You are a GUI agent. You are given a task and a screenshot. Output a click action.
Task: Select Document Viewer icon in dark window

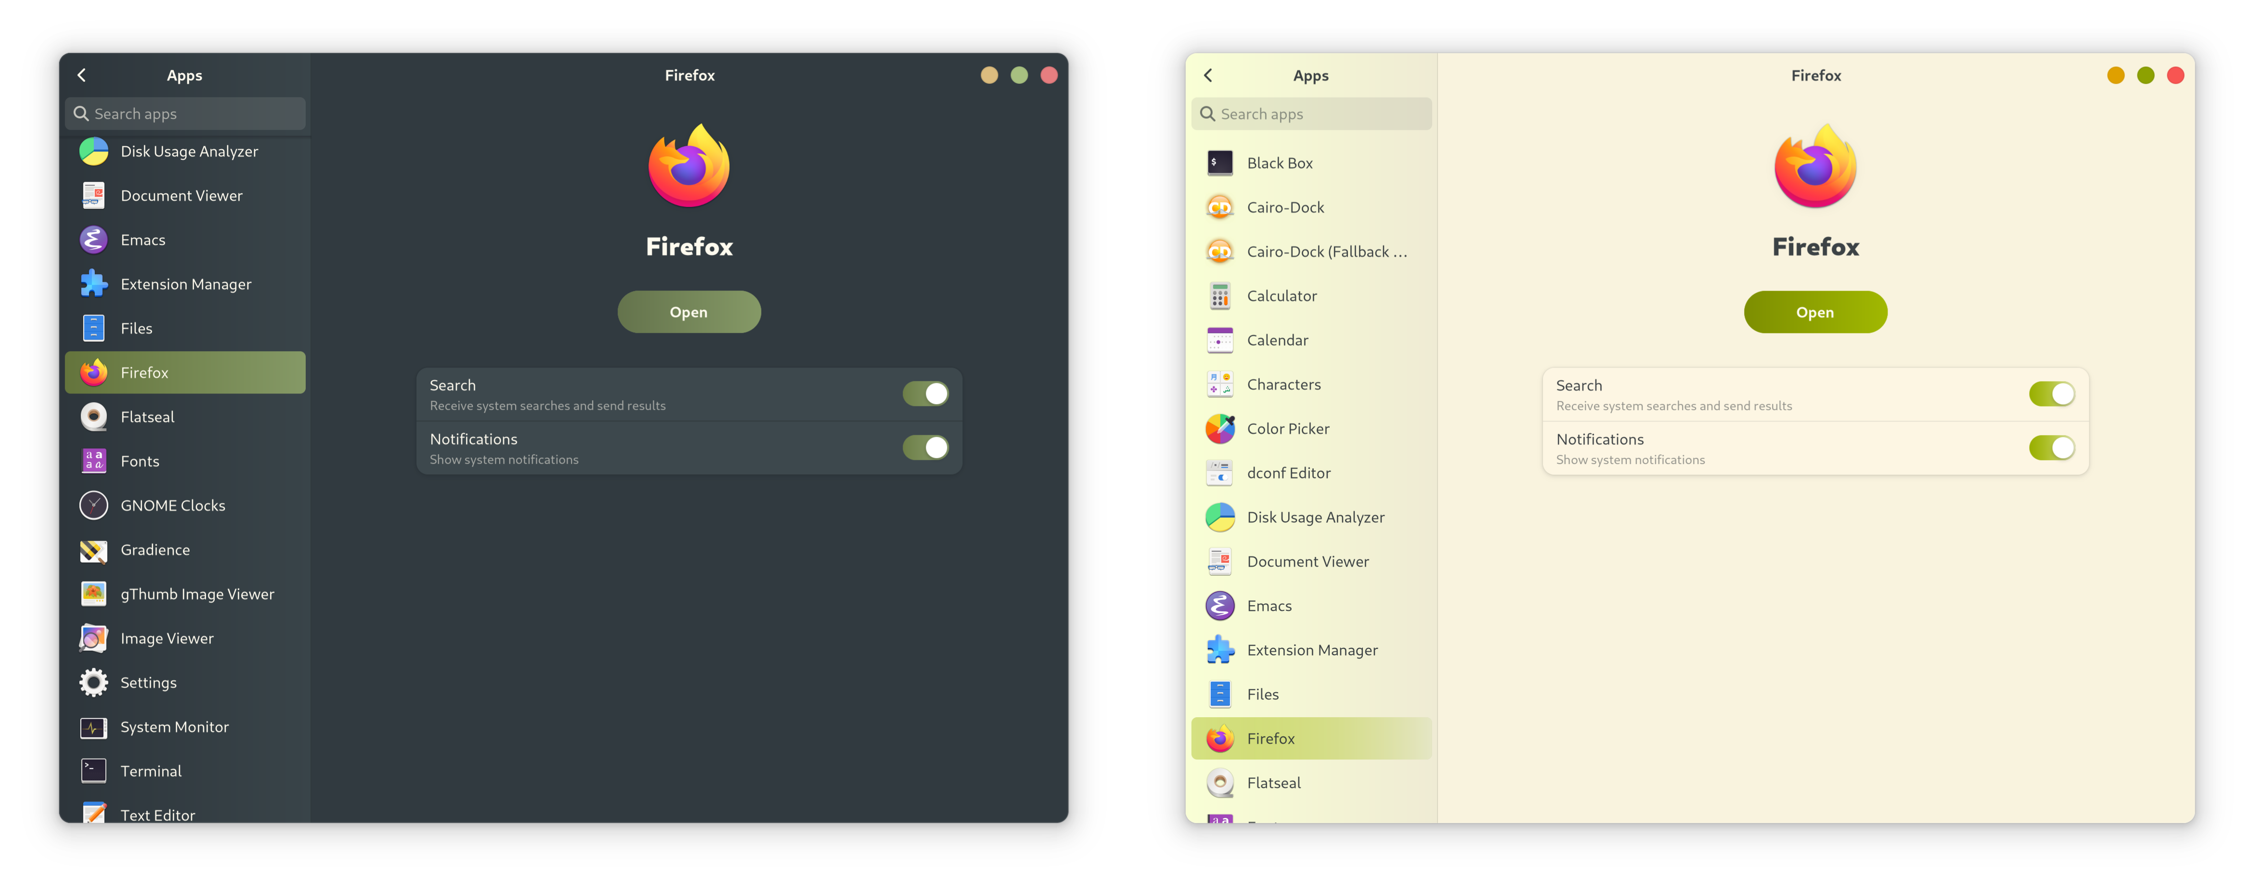click(93, 196)
